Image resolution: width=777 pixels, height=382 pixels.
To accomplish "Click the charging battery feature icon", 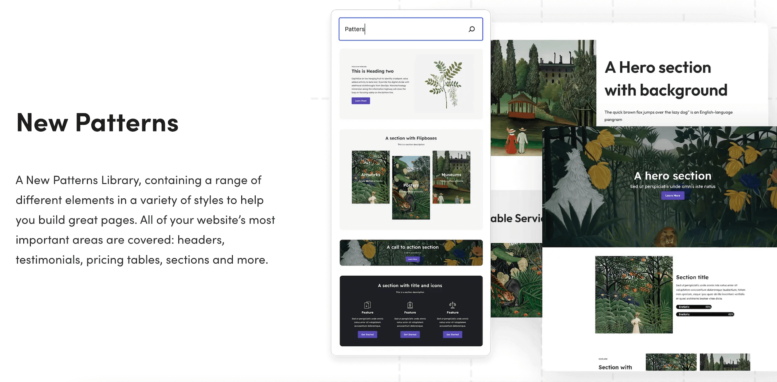I will click(410, 305).
